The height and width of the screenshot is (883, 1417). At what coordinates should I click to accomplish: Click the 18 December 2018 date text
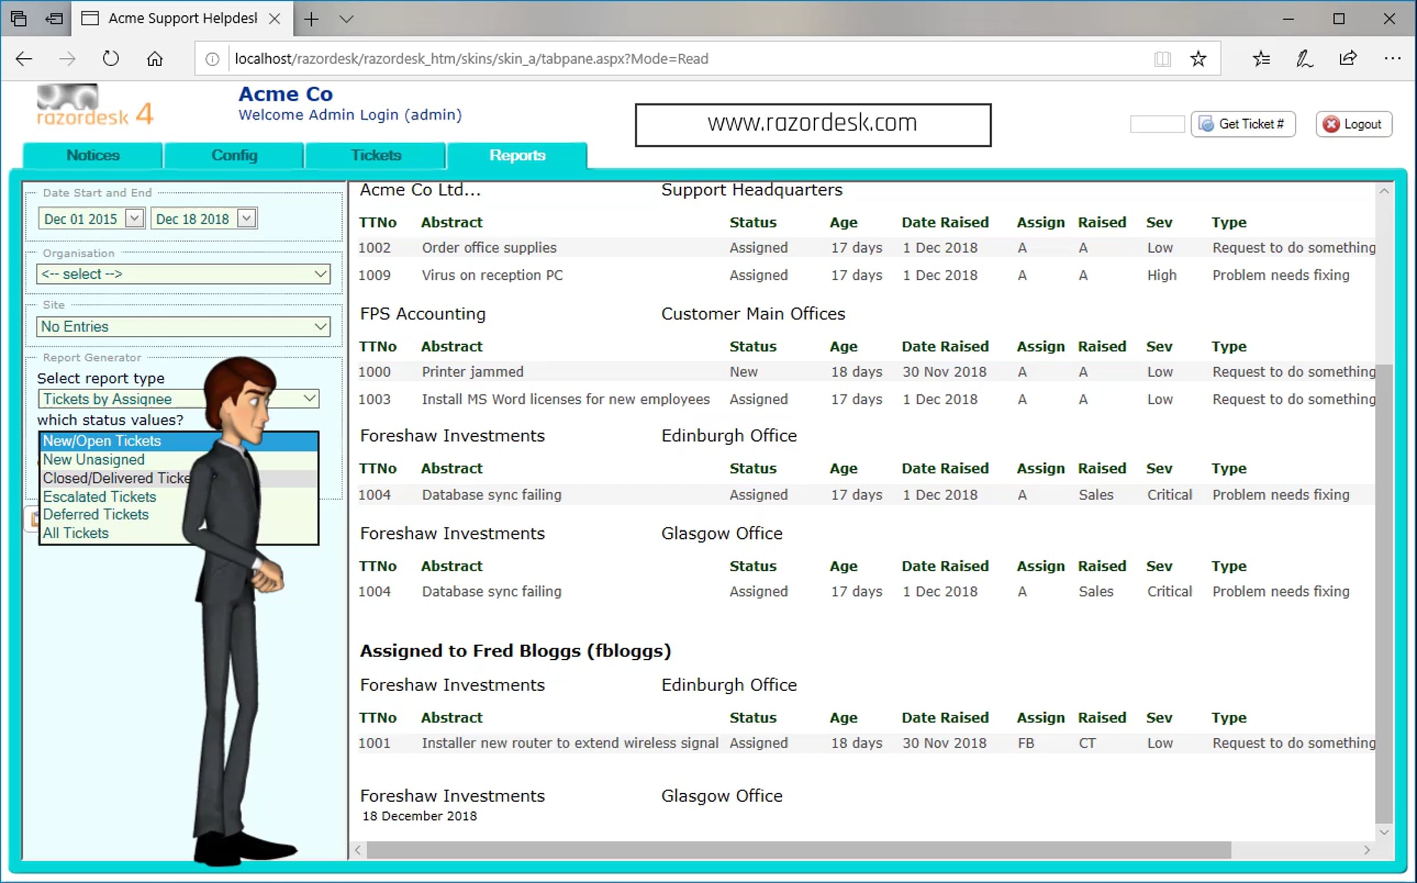tap(420, 816)
